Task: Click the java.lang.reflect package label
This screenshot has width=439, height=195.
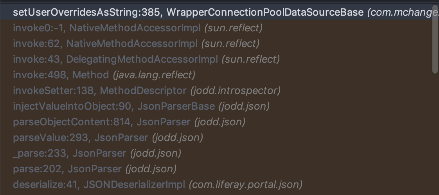Action: [154, 75]
